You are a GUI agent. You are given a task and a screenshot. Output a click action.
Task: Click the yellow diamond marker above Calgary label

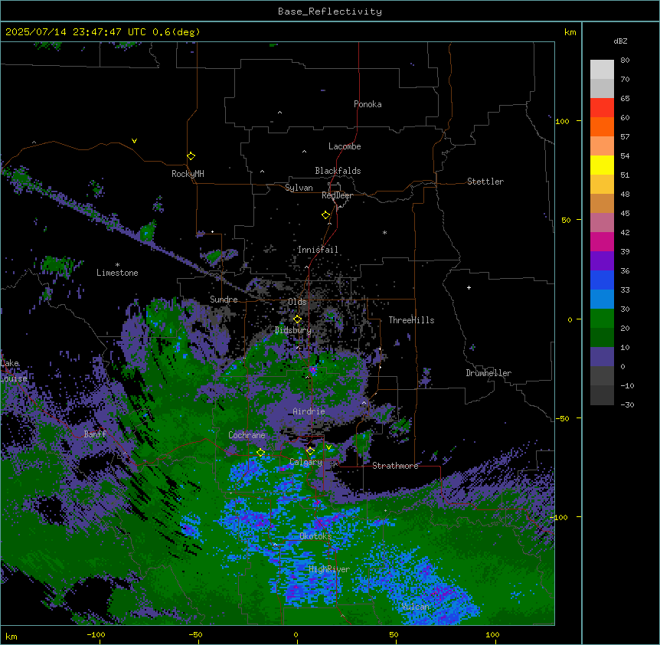[x=310, y=451]
